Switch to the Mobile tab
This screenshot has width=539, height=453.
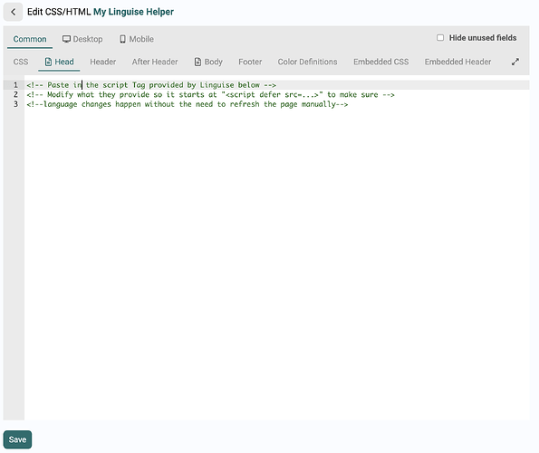pyautogui.click(x=137, y=39)
